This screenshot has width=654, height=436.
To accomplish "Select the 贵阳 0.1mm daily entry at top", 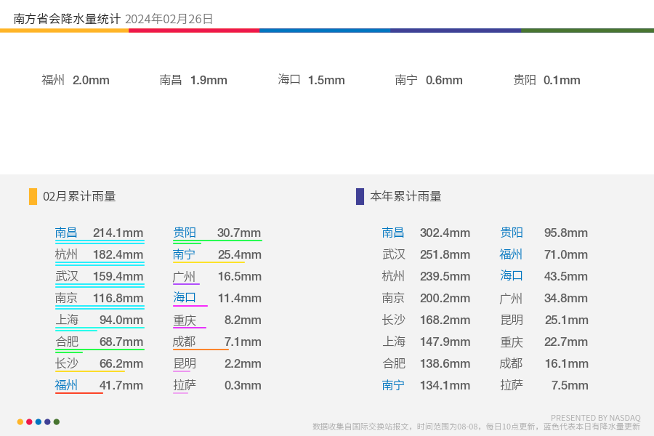I will [x=546, y=80].
